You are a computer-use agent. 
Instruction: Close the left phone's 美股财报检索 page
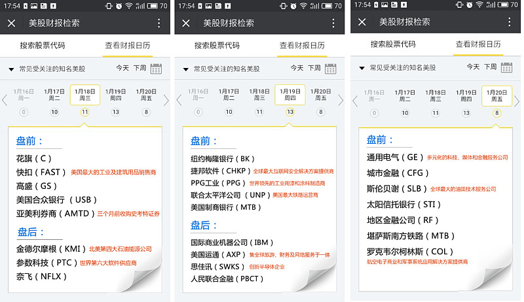pyautogui.click(x=11, y=23)
